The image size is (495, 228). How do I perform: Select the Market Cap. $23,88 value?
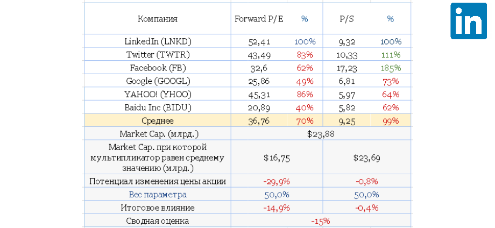tap(320, 134)
